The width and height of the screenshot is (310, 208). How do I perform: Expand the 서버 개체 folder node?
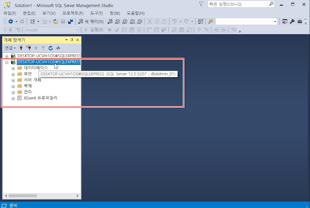[x=13, y=80]
